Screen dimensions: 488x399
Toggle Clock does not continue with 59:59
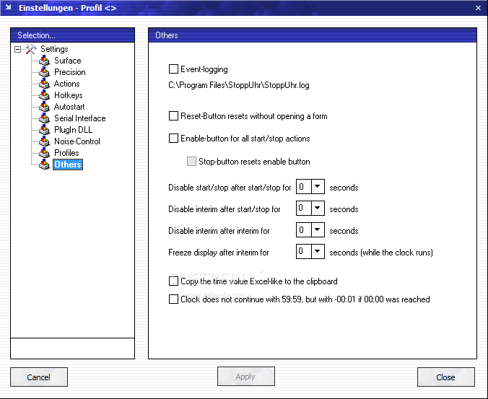173,299
